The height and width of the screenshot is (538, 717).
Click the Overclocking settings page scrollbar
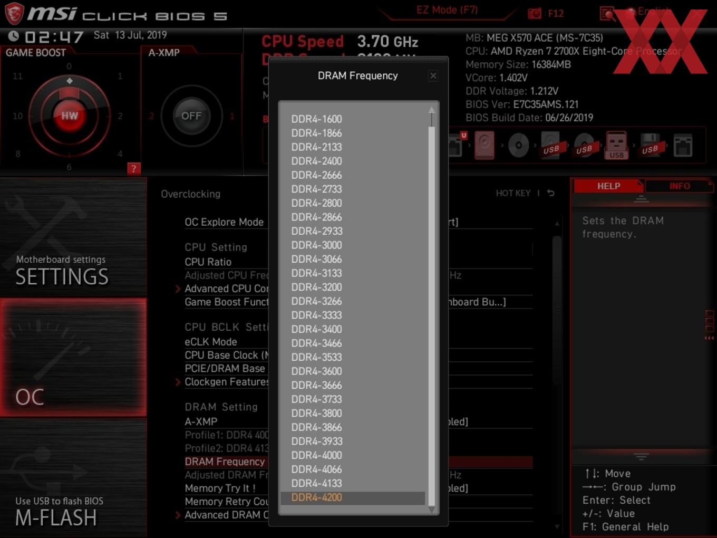click(x=557, y=311)
